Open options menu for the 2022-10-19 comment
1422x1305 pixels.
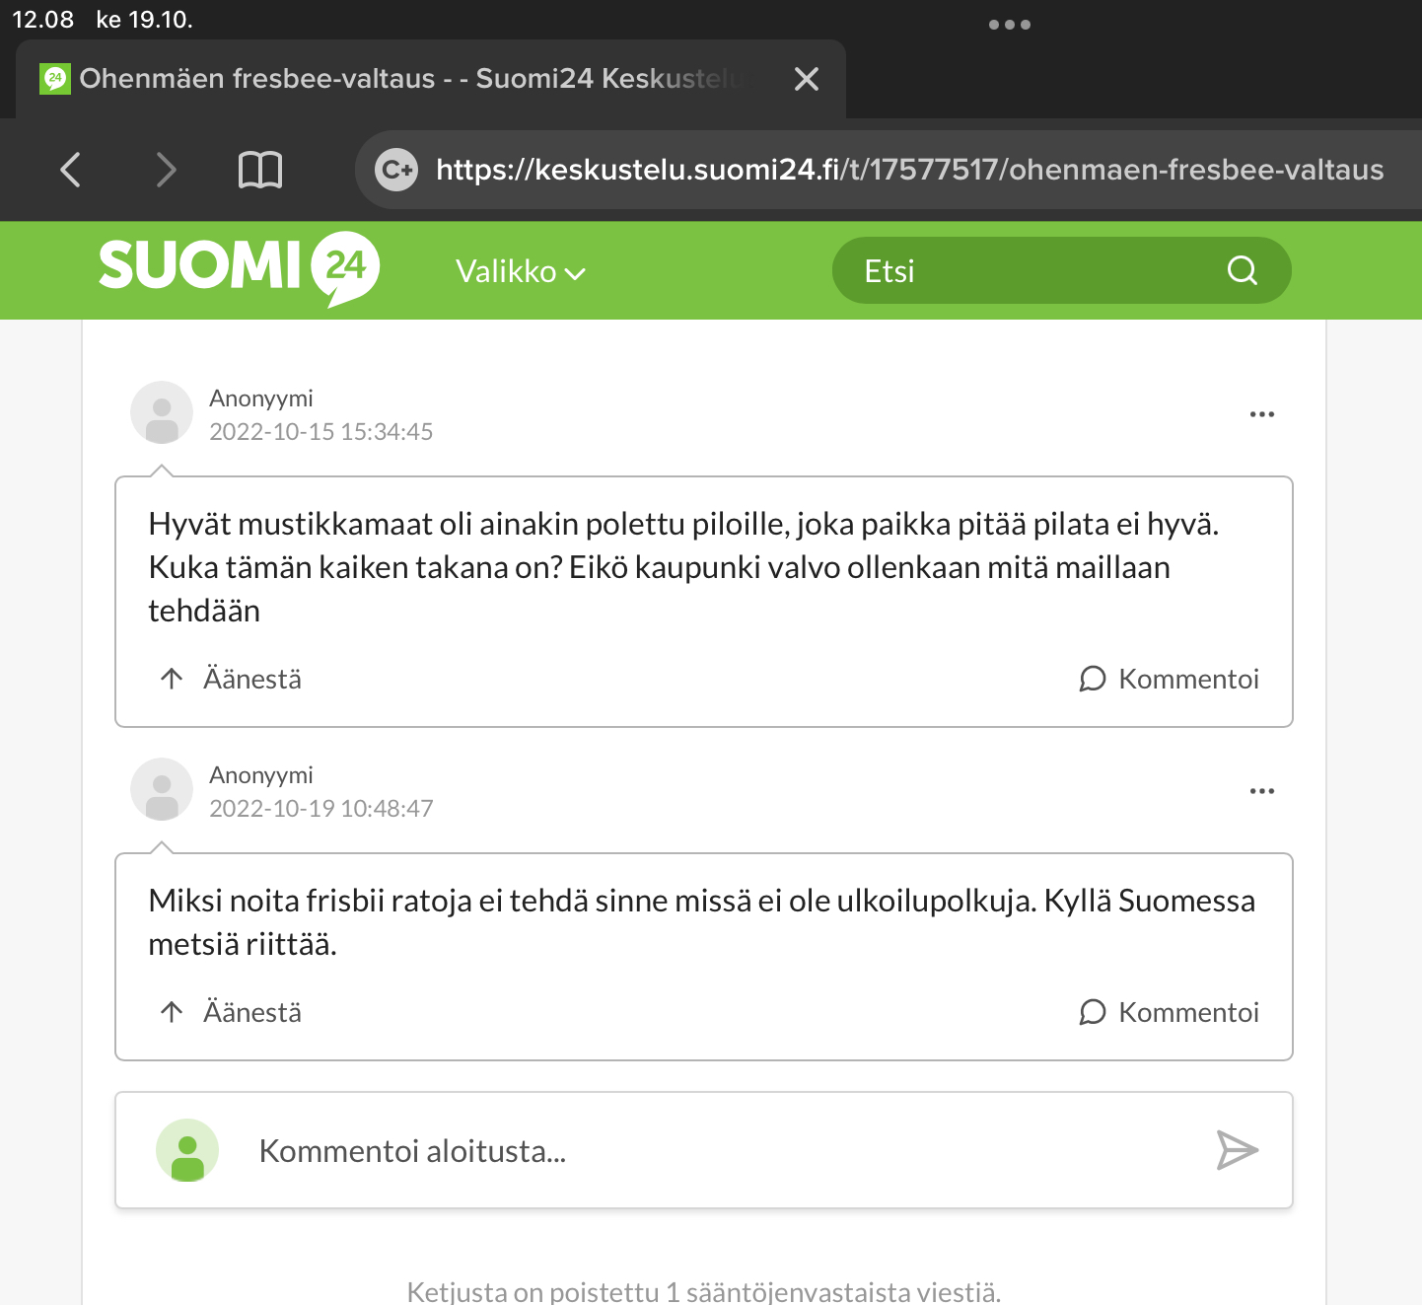coord(1261,791)
